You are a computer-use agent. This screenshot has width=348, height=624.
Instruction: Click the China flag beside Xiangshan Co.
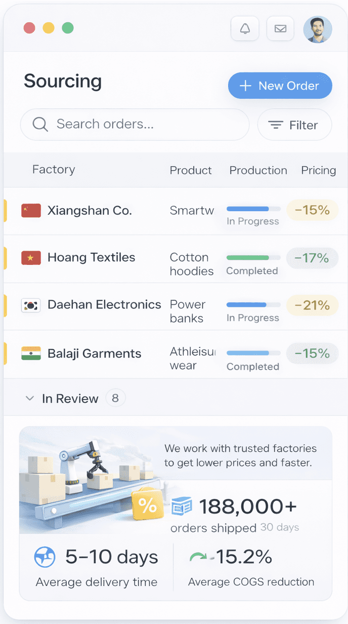[30, 210]
